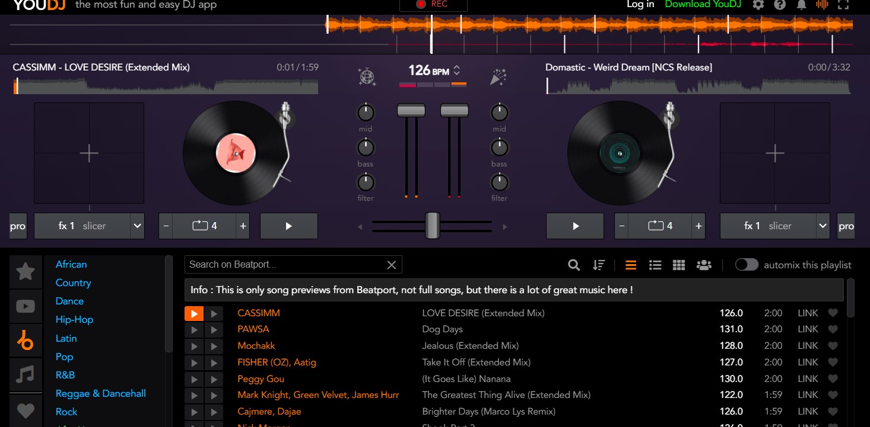Viewport: 870px width, 427px height.
Task: Enter fullscreen mode icon
Action: (843, 5)
